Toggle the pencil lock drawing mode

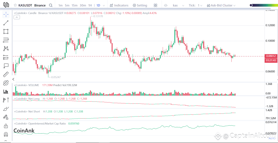[x=6, y=117]
